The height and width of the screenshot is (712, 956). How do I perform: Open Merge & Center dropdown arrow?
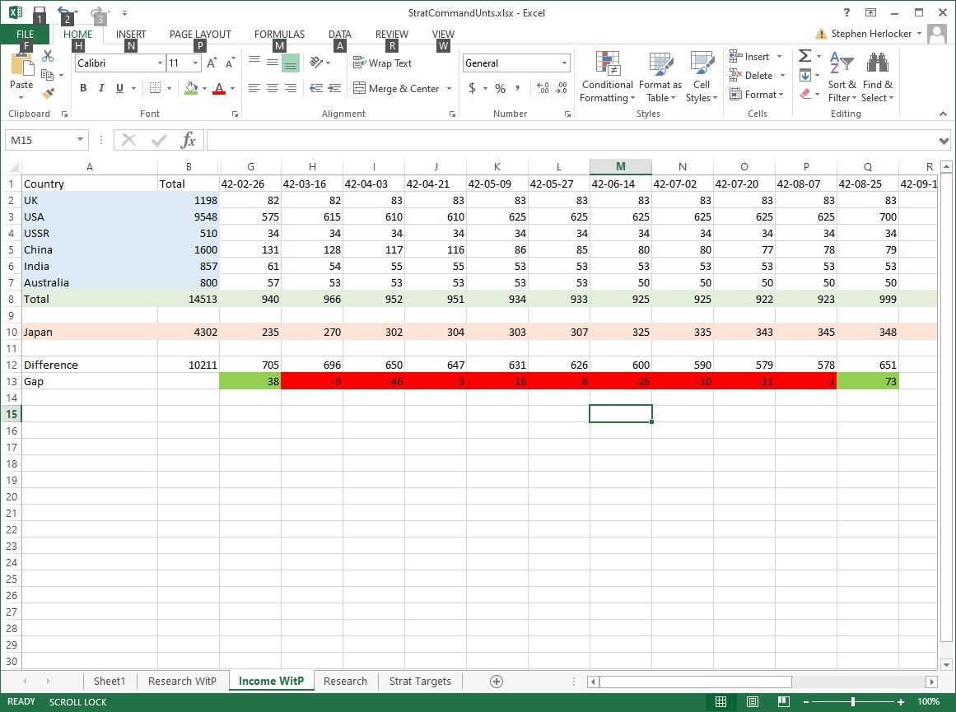450,88
